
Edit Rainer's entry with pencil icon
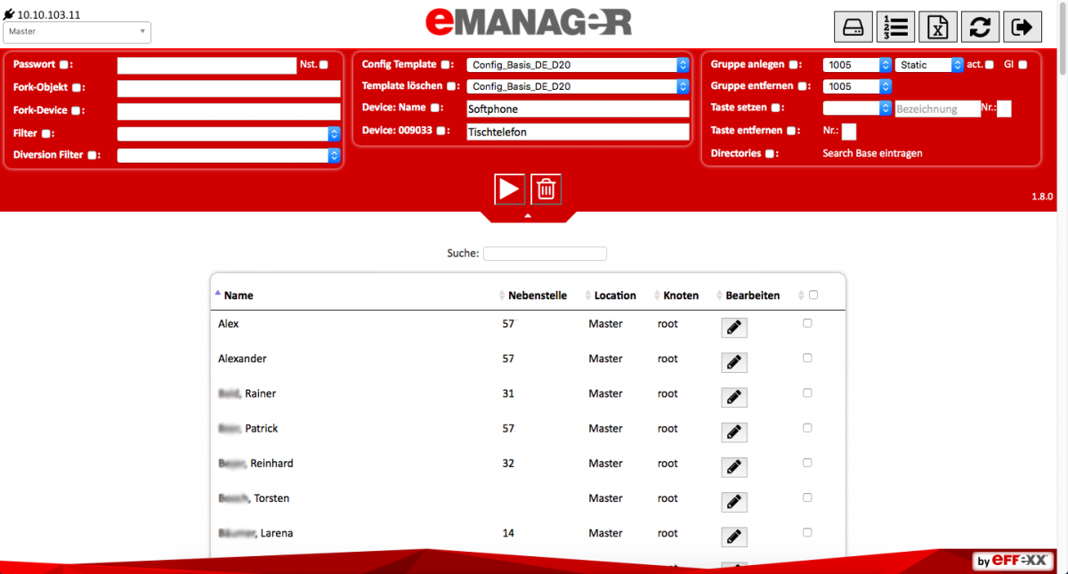(x=733, y=397)
